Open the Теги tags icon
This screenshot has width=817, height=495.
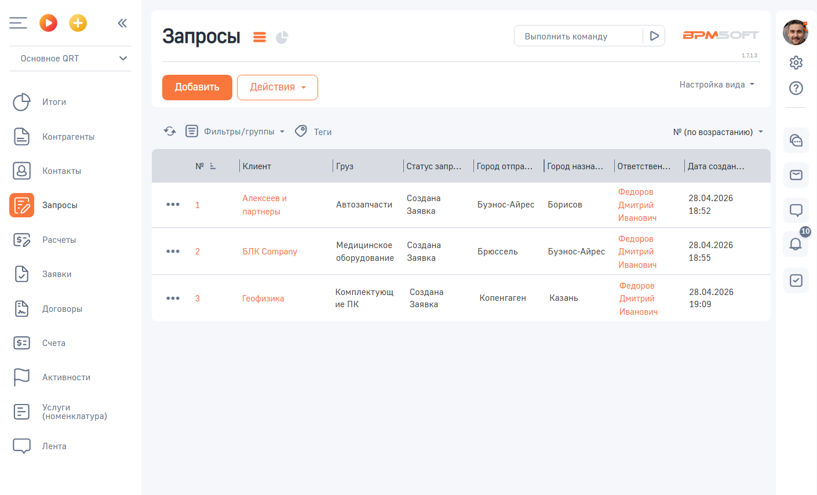pos(301,132)
